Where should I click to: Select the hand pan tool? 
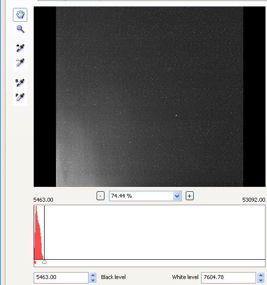click(x=20, y=15)
